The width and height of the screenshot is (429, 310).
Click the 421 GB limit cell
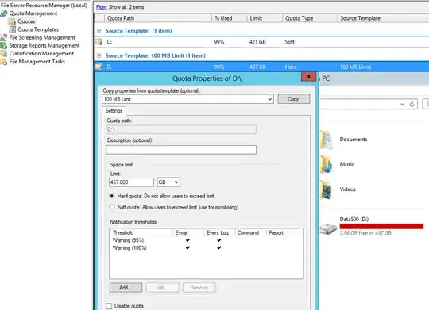[257, 42]
